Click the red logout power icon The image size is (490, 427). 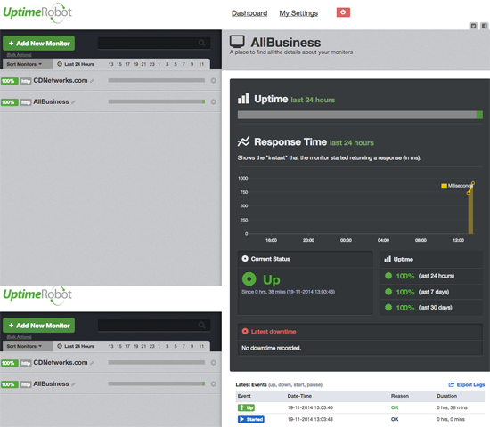pyautogui.click(x=343, y=12)
